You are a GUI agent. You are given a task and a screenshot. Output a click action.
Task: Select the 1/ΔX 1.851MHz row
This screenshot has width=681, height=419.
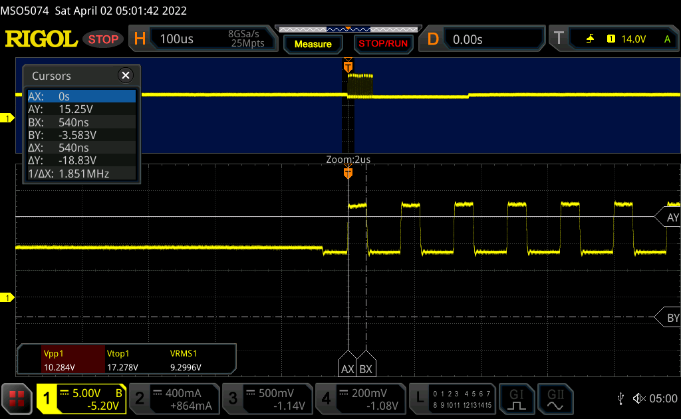tap(82, 174)
